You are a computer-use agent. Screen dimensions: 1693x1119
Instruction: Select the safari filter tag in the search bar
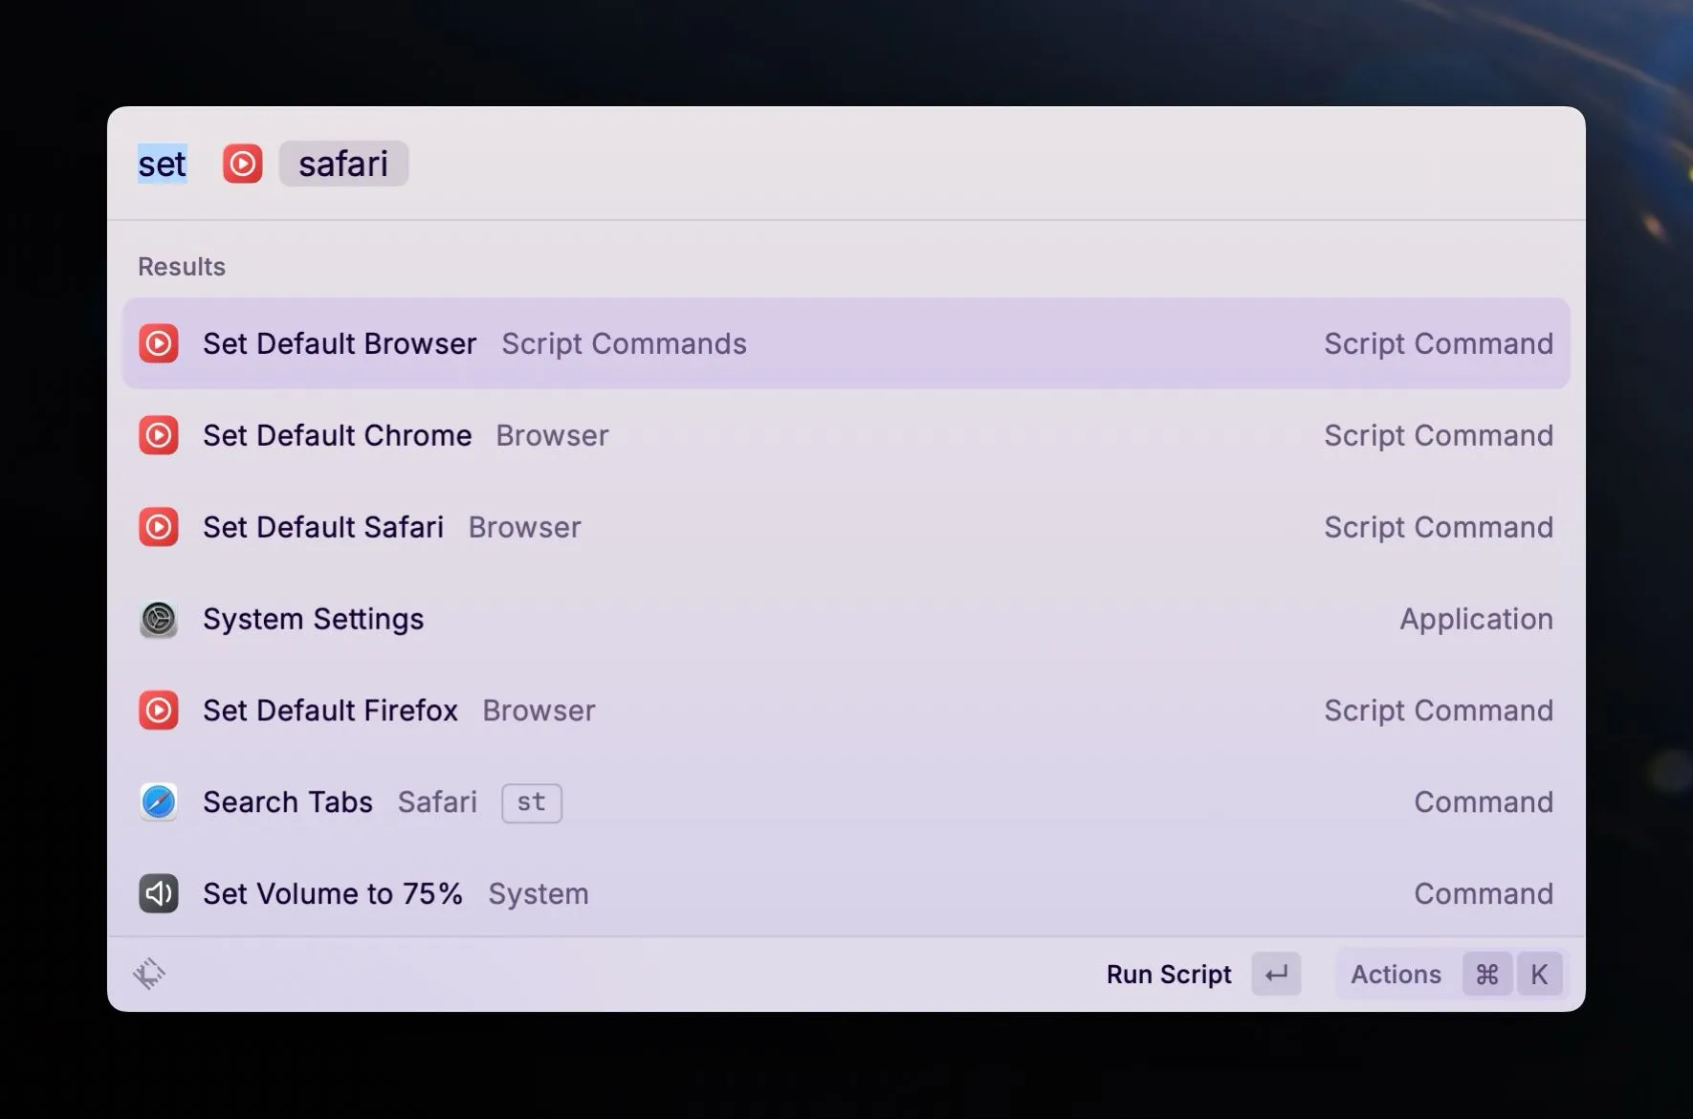[x=343, y=164]
